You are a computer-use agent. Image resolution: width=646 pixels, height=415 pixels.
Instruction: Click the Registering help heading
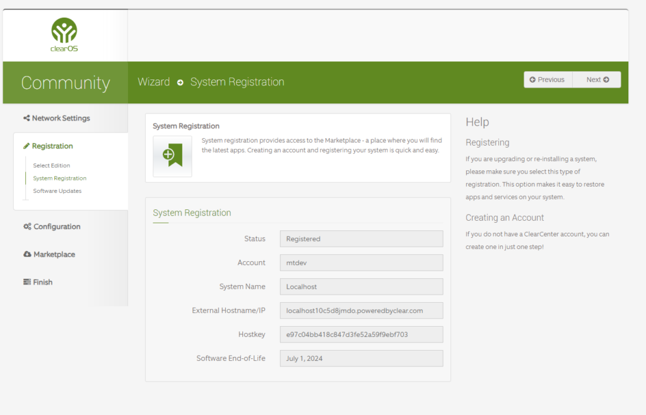pos(488,143)
